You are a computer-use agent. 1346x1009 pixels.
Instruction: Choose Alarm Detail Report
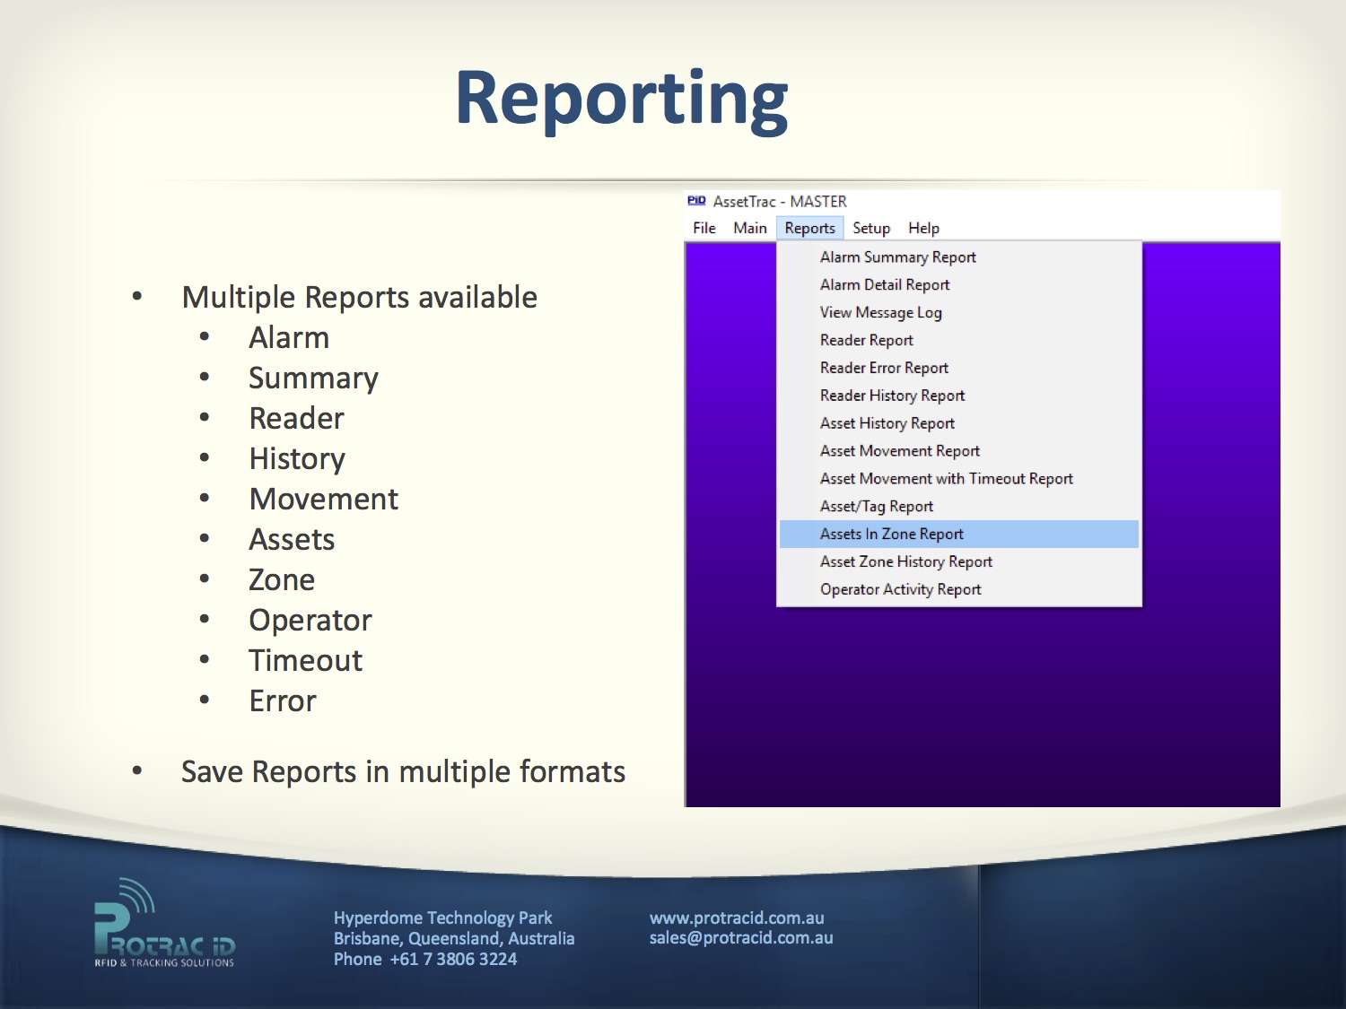884,285
